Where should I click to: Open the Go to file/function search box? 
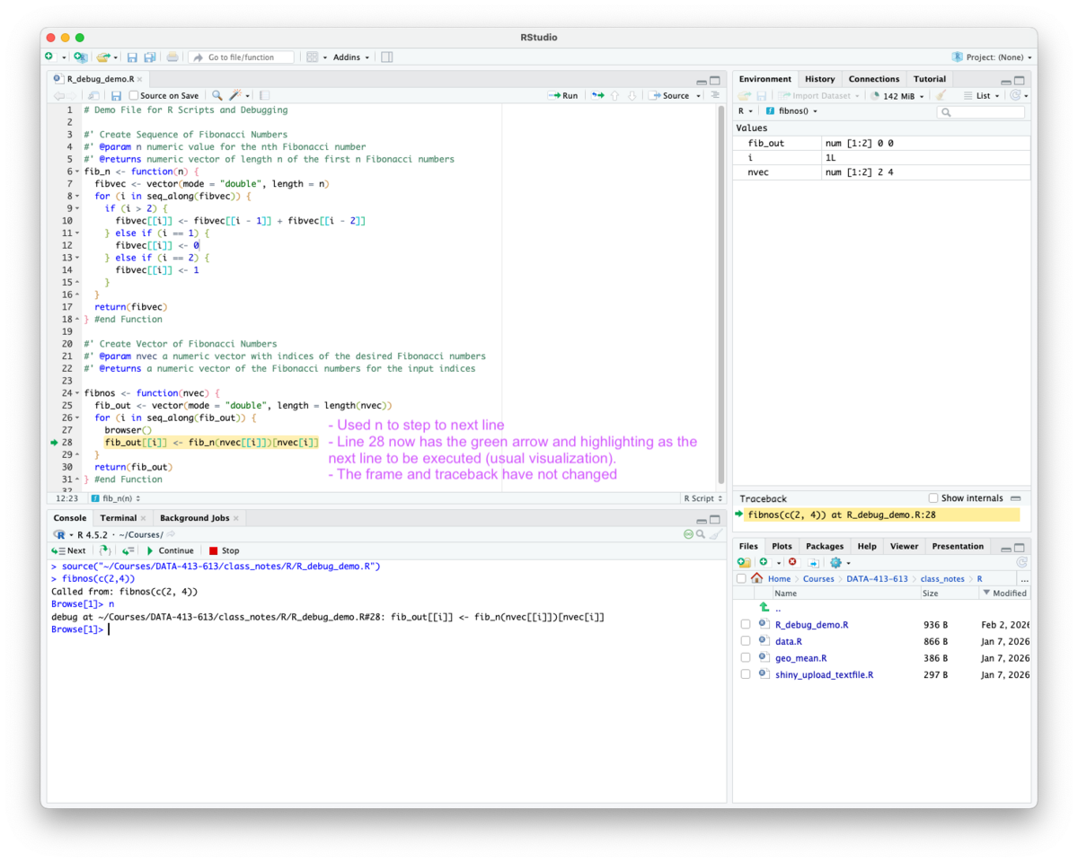point(243,57)
